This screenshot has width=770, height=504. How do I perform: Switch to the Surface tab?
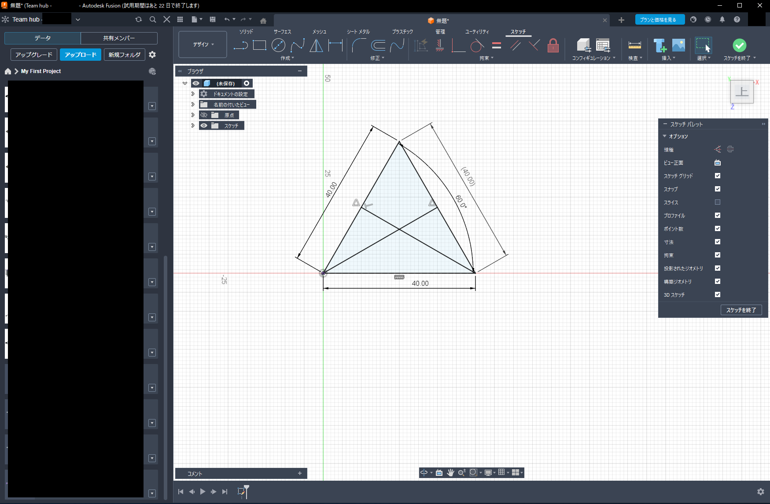click(x=282, y=32)
